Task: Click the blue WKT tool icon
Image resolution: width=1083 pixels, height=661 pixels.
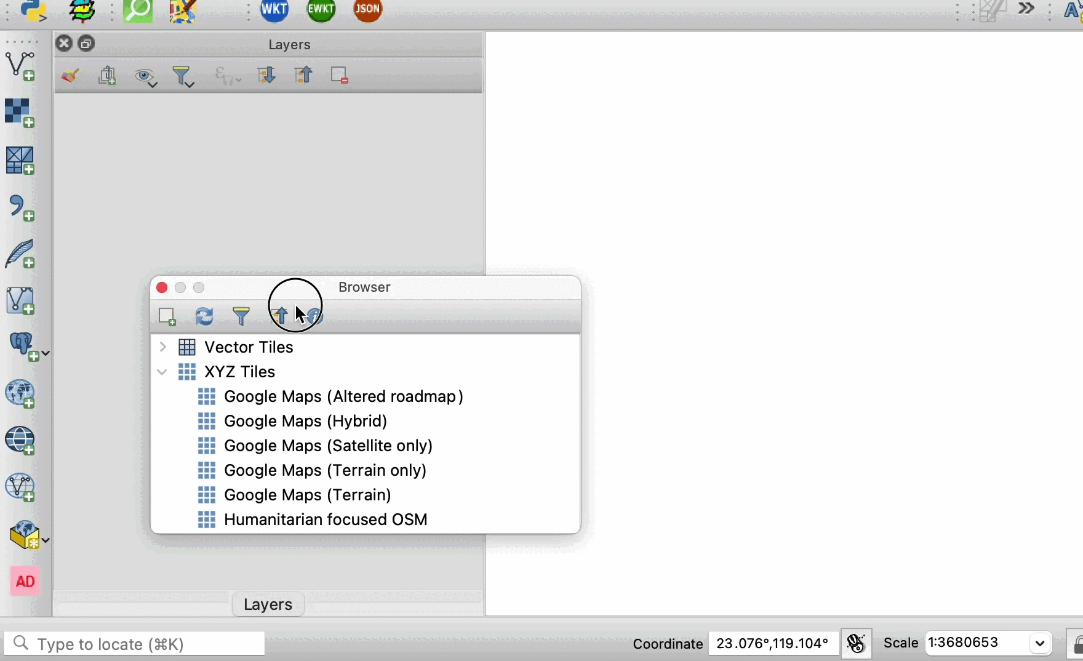Action: point(274,10)
